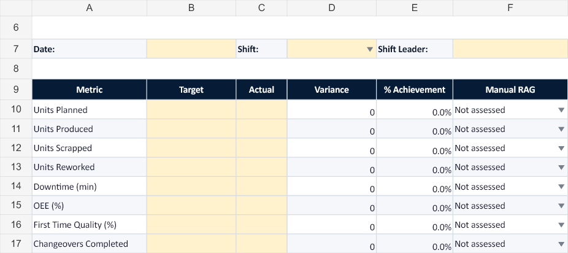Select column A header
The image size is (568, 253).
pyautogui.click(x=89, y=8)
